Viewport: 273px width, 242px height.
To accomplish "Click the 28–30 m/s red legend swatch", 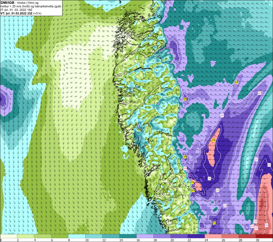I will click(247, 236).
